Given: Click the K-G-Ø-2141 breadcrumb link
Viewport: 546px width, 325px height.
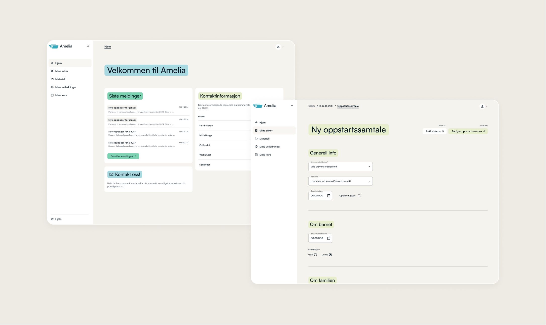Looking at the screenshot, I should 326,106.
